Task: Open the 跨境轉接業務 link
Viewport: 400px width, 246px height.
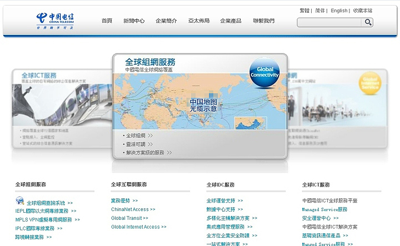Action: pyautogui.click(x=29, y=237)
